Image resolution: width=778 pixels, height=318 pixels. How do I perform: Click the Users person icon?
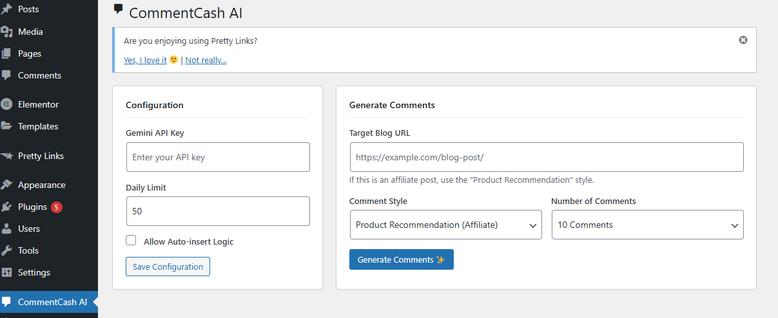6,229
